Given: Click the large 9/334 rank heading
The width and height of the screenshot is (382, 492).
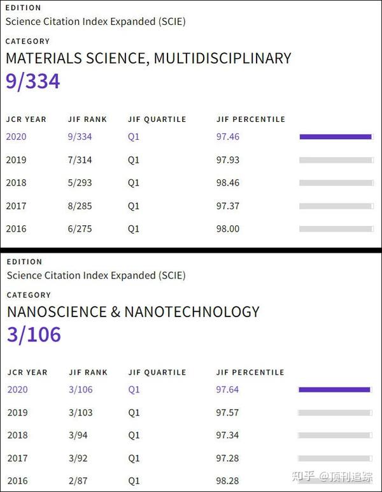Looking at the screenshot, I should [x=33, y=82].
